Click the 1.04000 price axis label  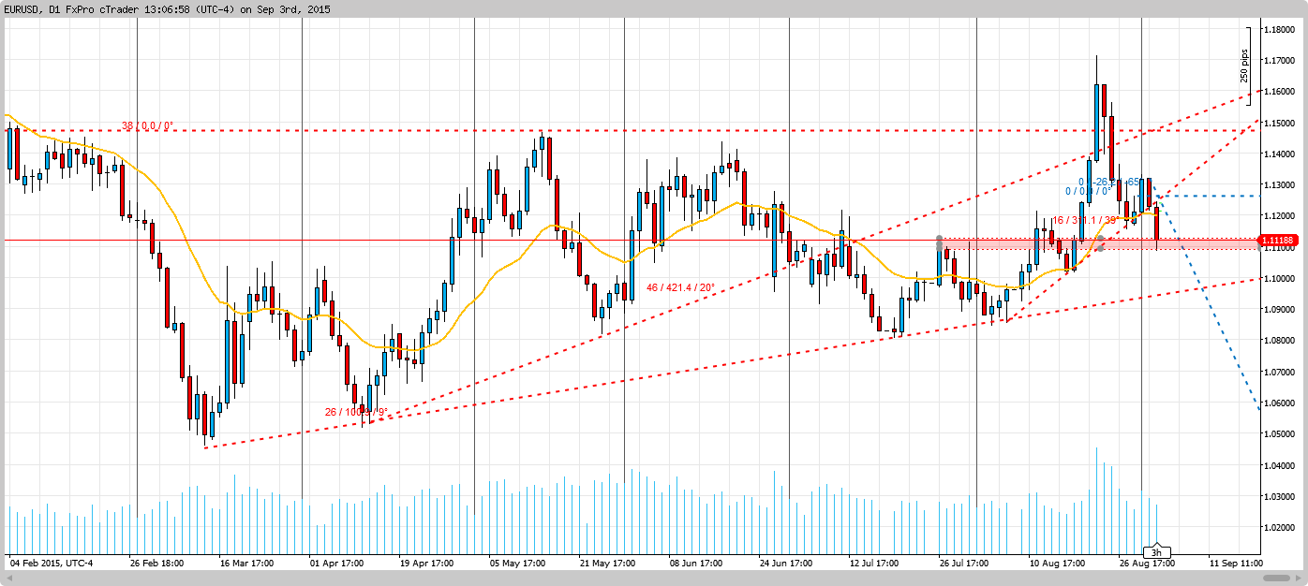tap(1279, 465)
